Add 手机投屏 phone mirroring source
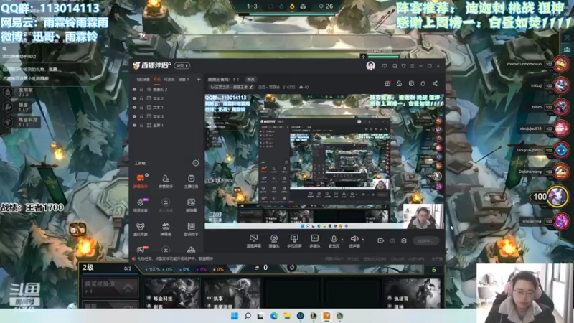The height and width of the screenshot is (323, 574). click(x=294, y=241)
